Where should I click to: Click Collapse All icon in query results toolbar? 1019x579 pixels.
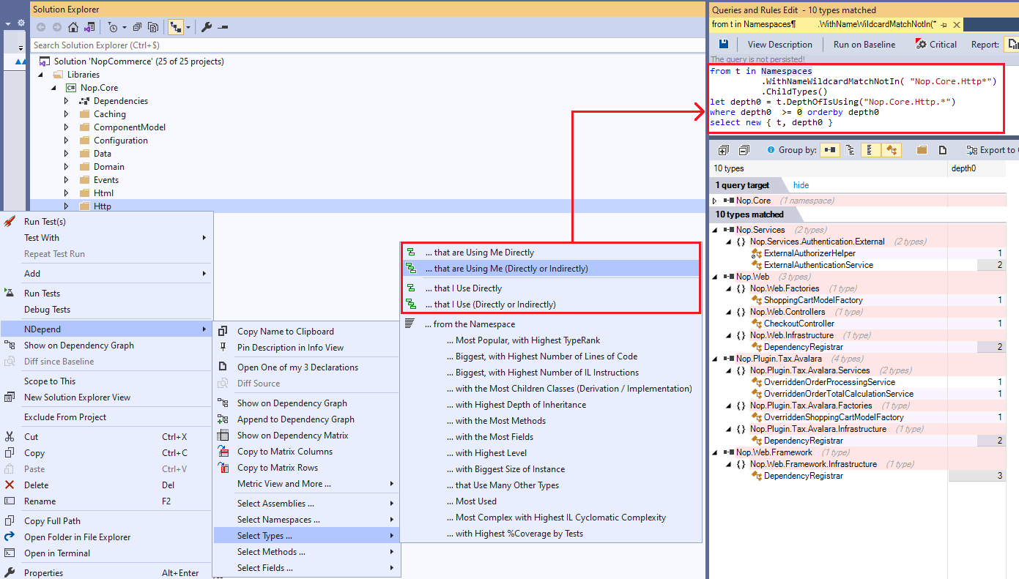click(744, 150)
